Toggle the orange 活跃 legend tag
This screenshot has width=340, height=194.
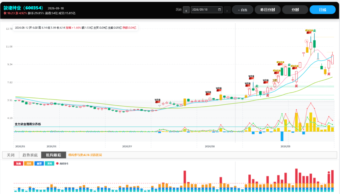(x=29, y=163)
